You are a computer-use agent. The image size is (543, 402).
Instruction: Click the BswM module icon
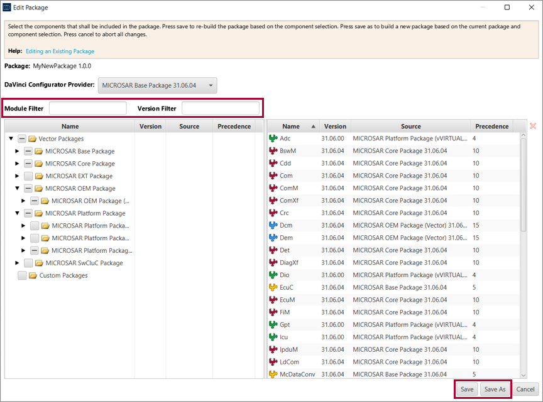[x=273, y=151]
